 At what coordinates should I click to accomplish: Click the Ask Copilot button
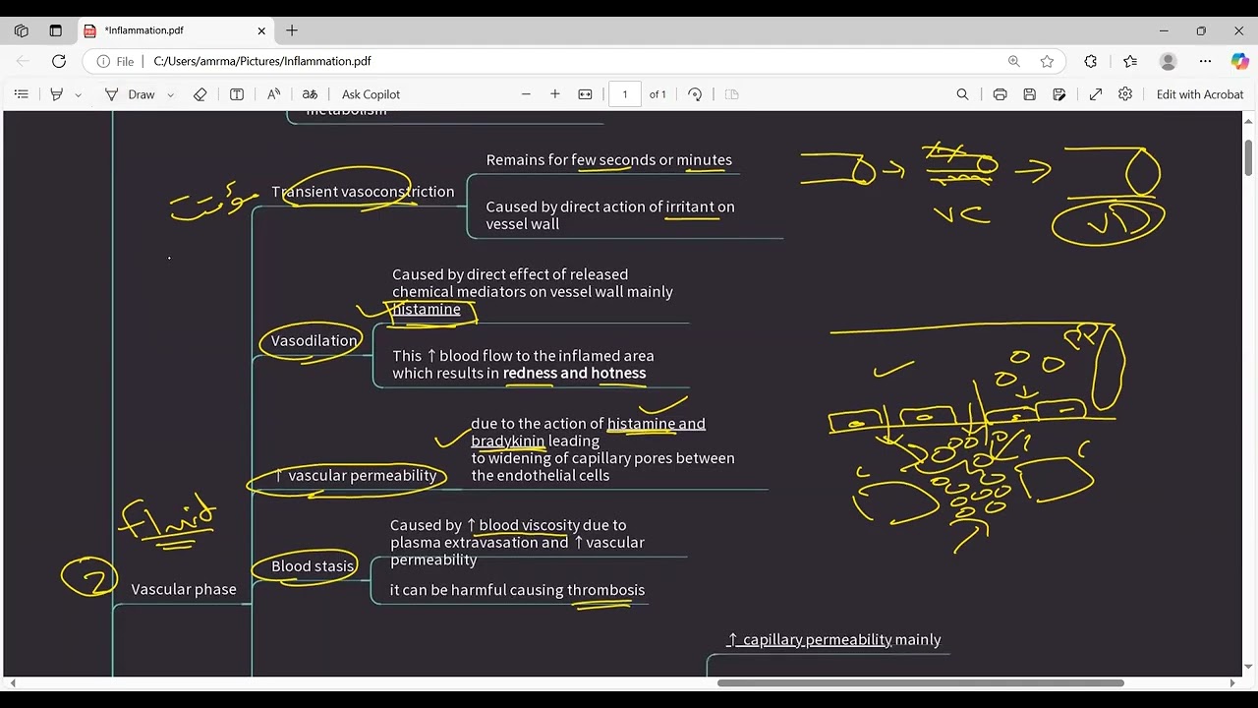click(x=371, y=94)
